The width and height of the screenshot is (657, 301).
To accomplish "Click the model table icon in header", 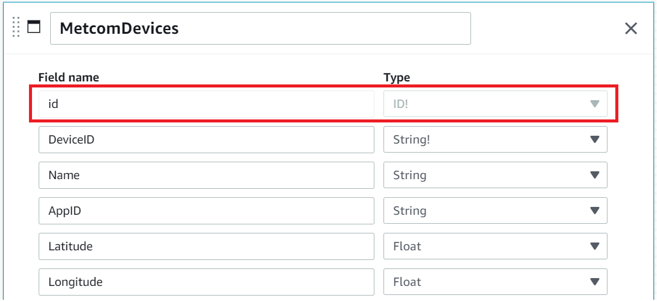I will [x=34, y=27].
